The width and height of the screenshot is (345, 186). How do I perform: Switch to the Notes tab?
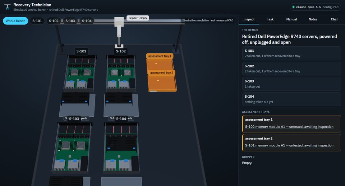pos(313,19)
